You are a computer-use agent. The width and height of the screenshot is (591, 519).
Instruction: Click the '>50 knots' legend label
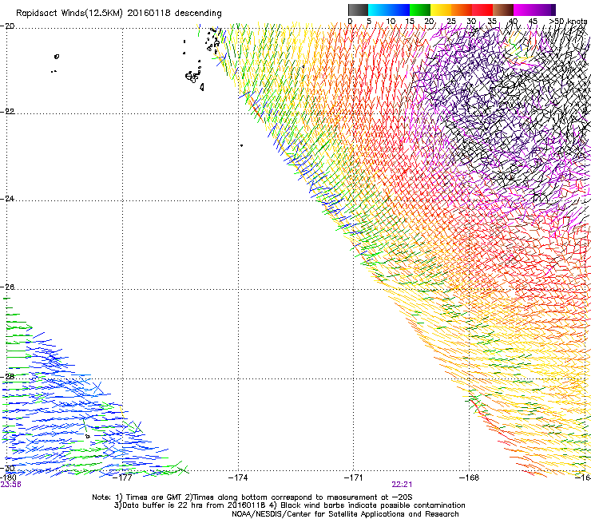568,21
